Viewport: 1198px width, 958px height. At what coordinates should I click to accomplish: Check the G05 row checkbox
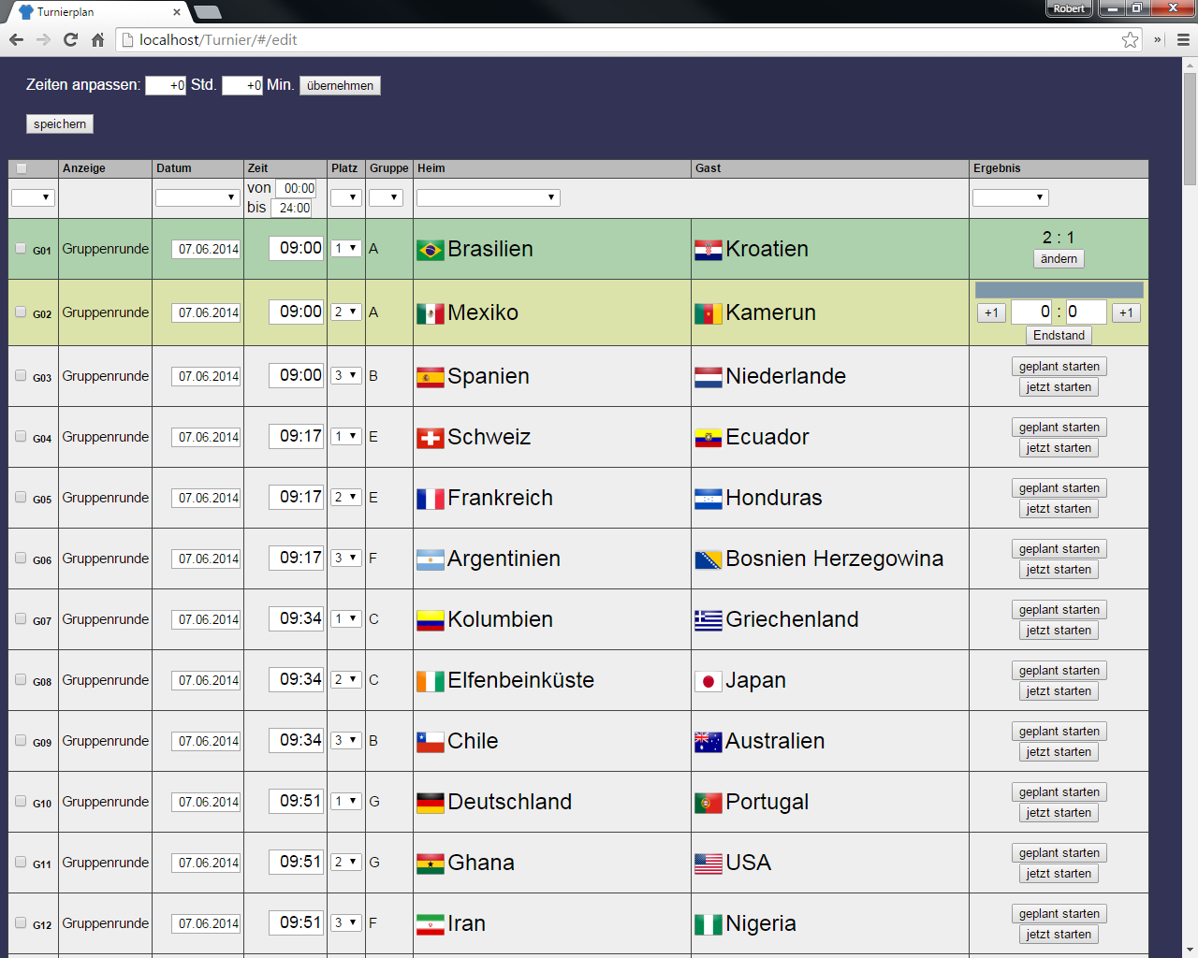tap(21, 497)
